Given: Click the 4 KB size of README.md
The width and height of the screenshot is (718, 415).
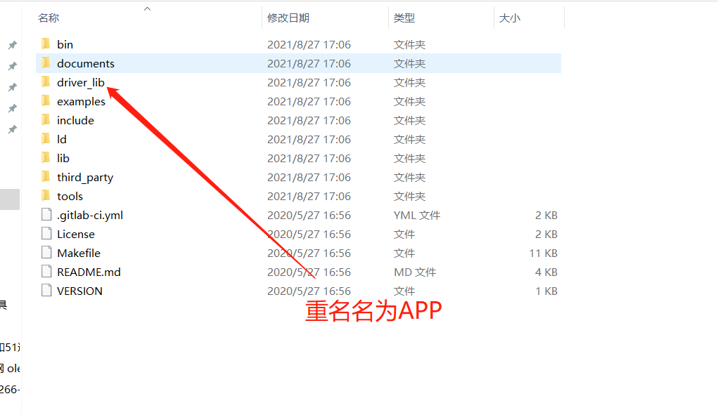Looking at the screenshot, I should [x=546, y=272].
